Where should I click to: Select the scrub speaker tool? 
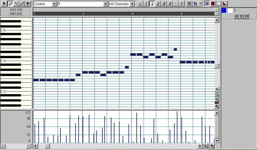(28, 3)
